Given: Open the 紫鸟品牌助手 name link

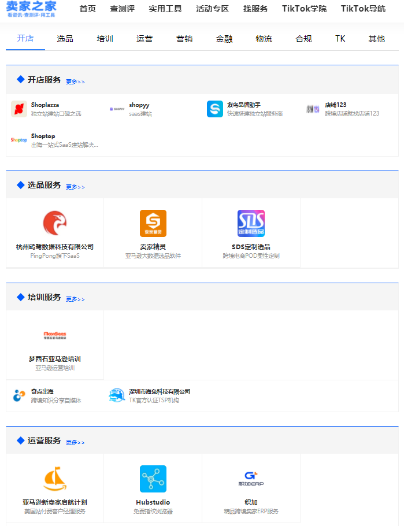Looking at the screenshot, I should (x=244, y=105).
